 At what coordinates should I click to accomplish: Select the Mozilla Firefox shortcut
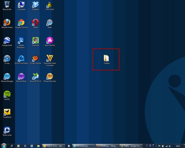click(x=7, y=23)
